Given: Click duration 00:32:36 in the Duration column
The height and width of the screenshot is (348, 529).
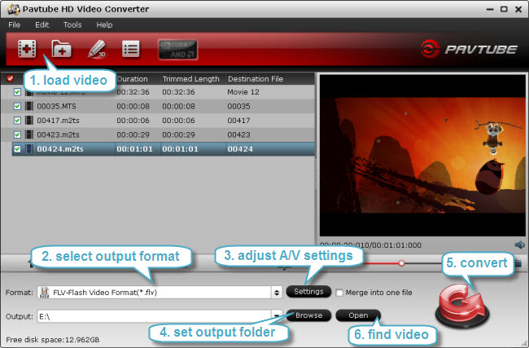Looking at the screenshot, I should tap(133, 92).
